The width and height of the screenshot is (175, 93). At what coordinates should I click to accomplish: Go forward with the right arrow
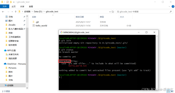(8, 12)
